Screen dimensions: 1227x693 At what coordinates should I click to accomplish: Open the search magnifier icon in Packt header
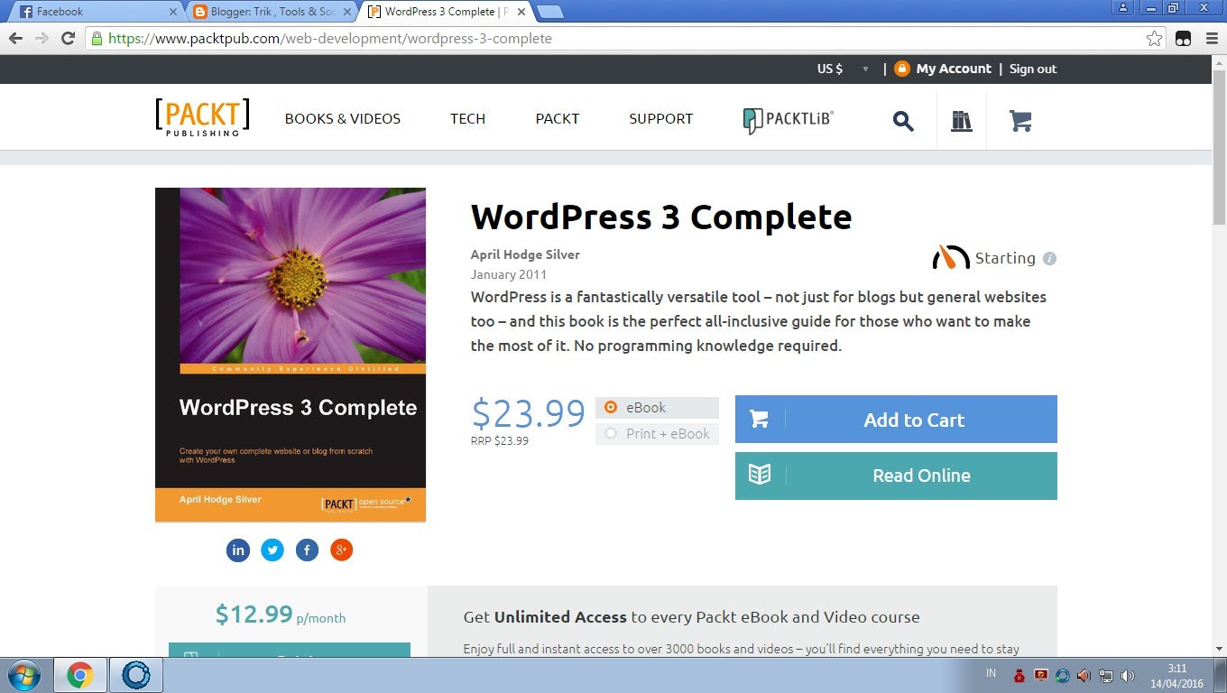[903, 121]
